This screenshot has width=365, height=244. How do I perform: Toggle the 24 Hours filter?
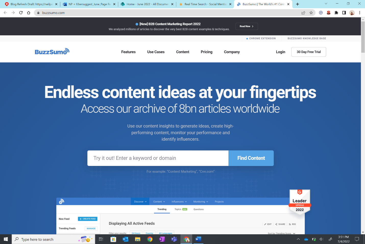click(x=136, y=233)
